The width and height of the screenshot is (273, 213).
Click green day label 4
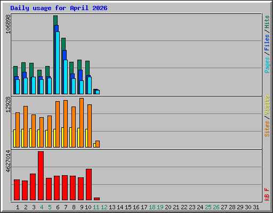(42, 207)
